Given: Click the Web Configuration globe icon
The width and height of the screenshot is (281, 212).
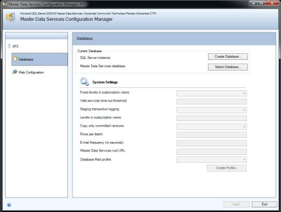Looking at the screenshot, I should [x=15, y=72].
